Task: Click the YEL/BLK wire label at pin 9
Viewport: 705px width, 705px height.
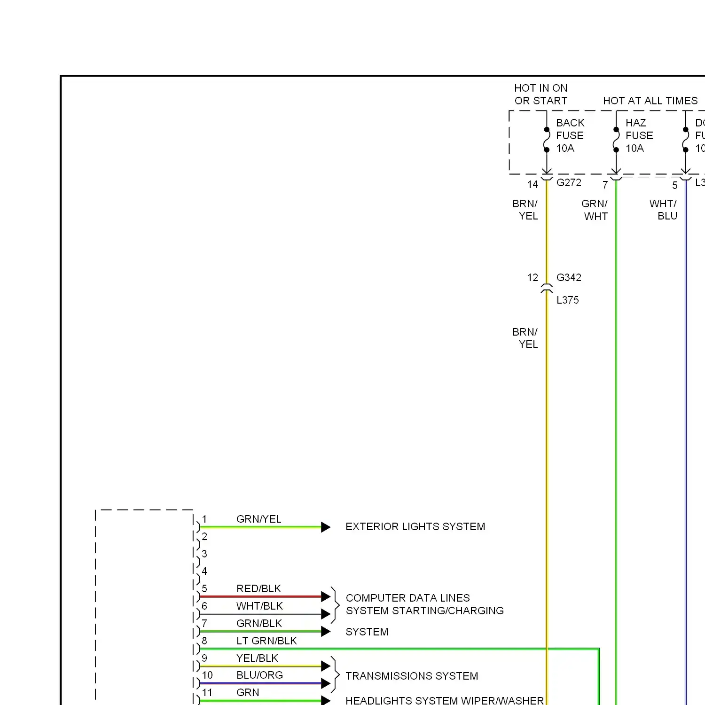Action: (257, 658)
